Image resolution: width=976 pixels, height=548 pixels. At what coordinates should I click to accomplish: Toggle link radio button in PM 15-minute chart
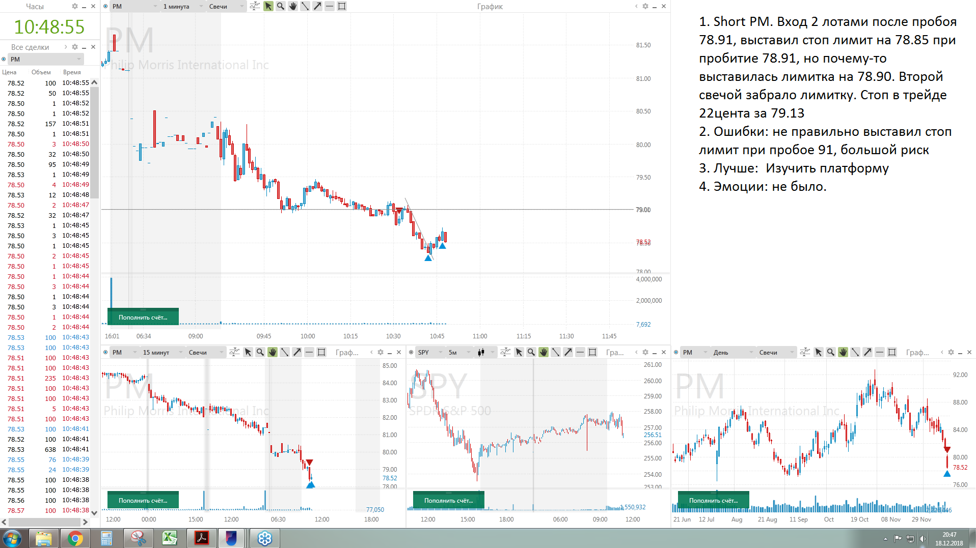tap(105, 352)
